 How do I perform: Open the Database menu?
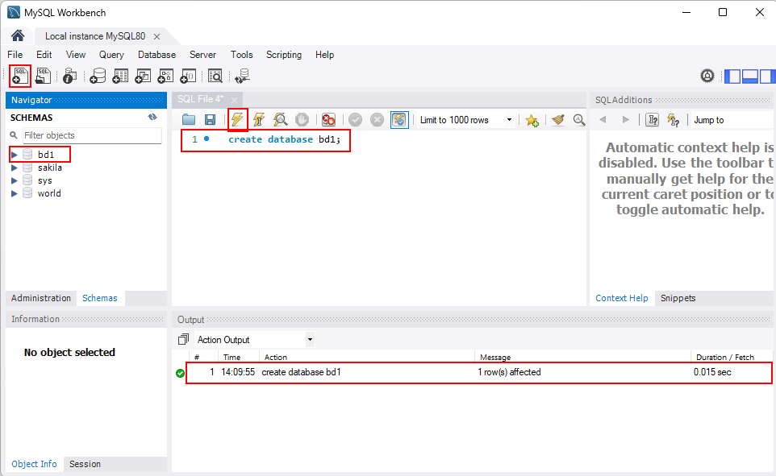[156, 55]
